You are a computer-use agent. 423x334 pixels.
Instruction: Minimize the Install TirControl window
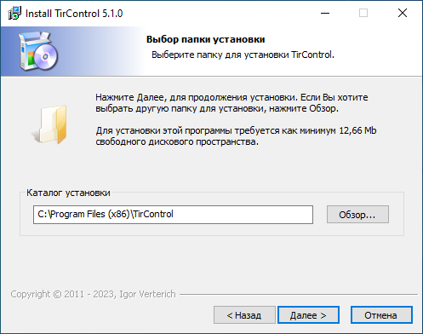325,13
